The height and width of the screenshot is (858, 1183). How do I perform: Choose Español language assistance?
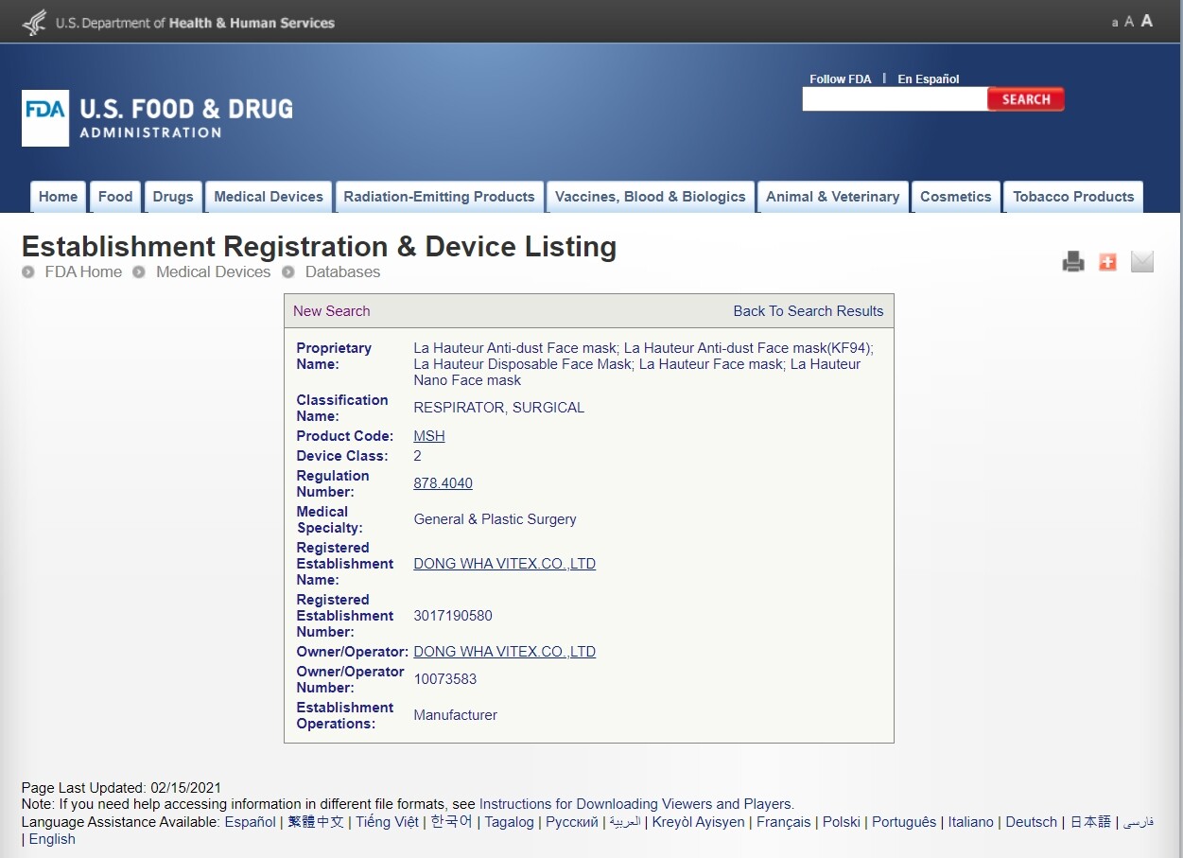(251, 822)
